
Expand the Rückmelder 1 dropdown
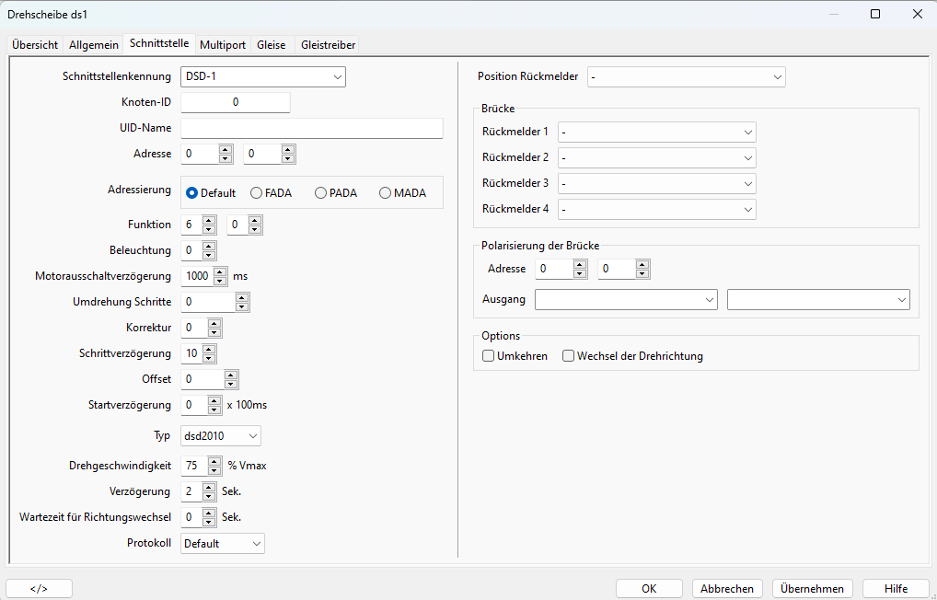pos(657,133)
